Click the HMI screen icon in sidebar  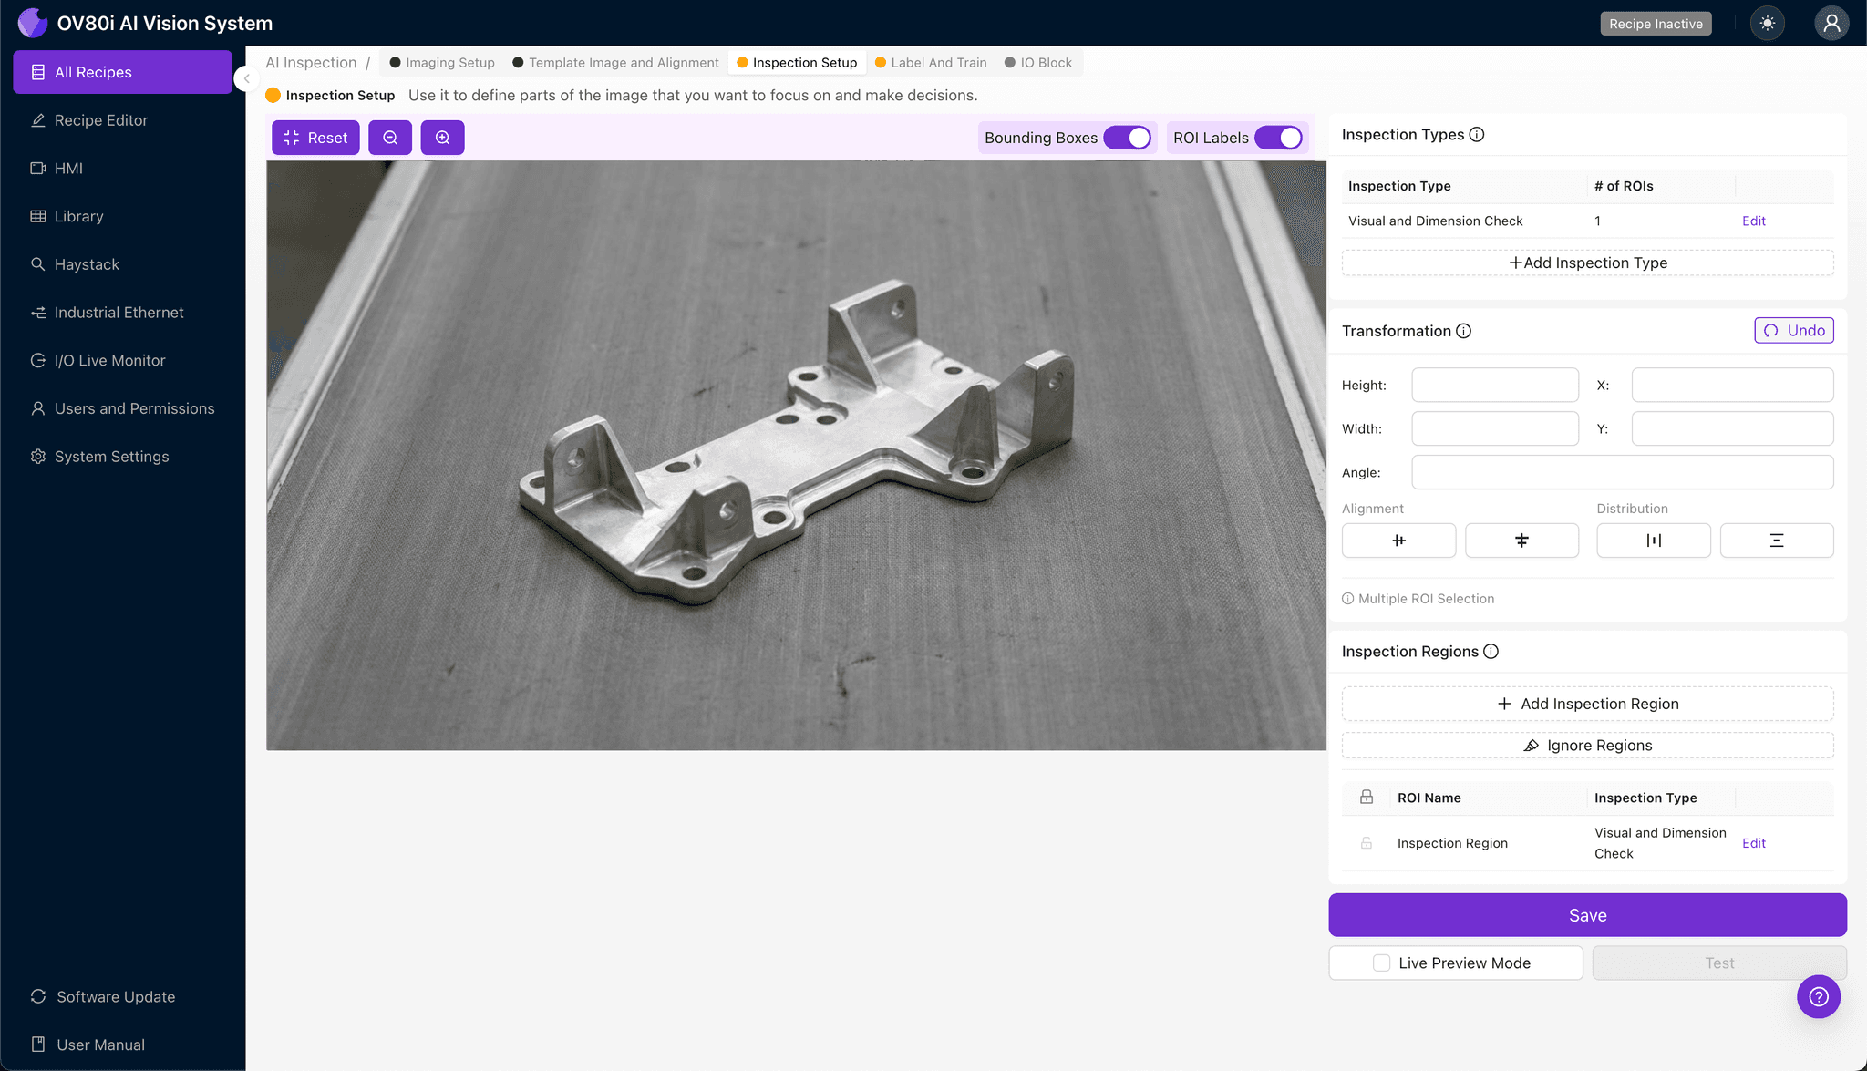coord(38,169)
